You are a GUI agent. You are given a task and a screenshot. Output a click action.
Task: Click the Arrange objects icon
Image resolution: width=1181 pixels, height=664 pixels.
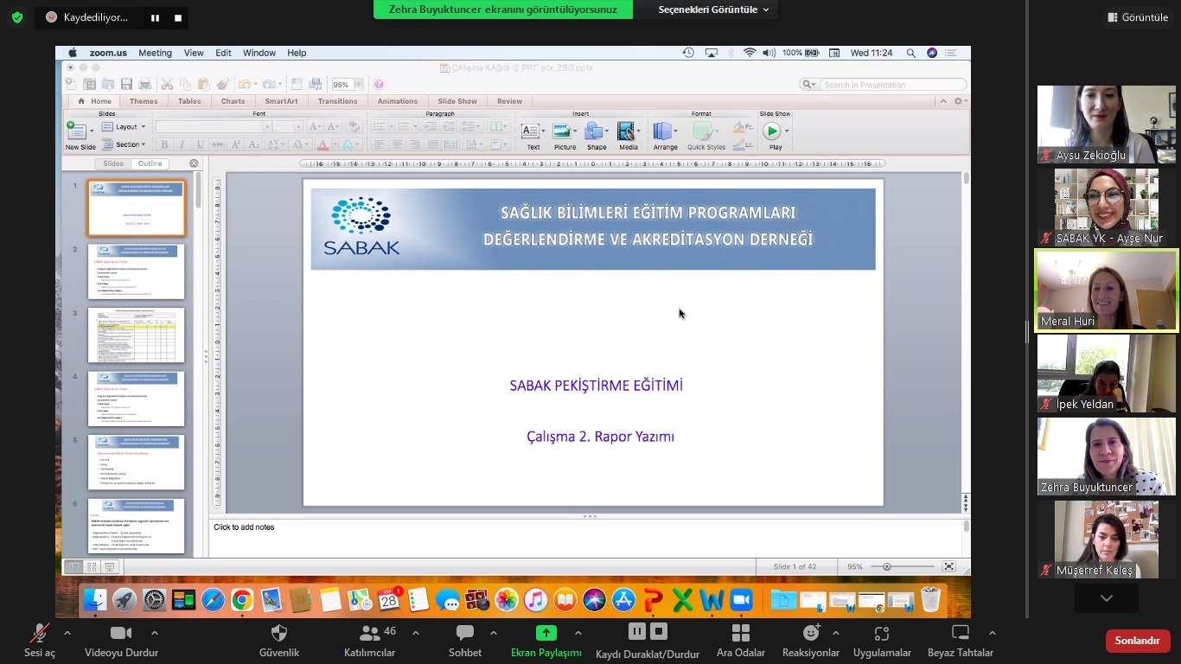(x=664, y=131)
